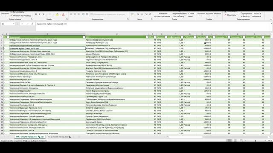Apply the cell borders button
The image size is (273, 153).
coord(50,14)
